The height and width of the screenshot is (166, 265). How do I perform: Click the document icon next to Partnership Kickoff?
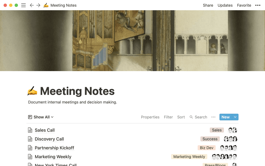coord(30,147)
